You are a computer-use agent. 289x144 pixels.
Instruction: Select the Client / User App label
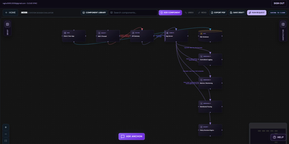coord(69,36)
